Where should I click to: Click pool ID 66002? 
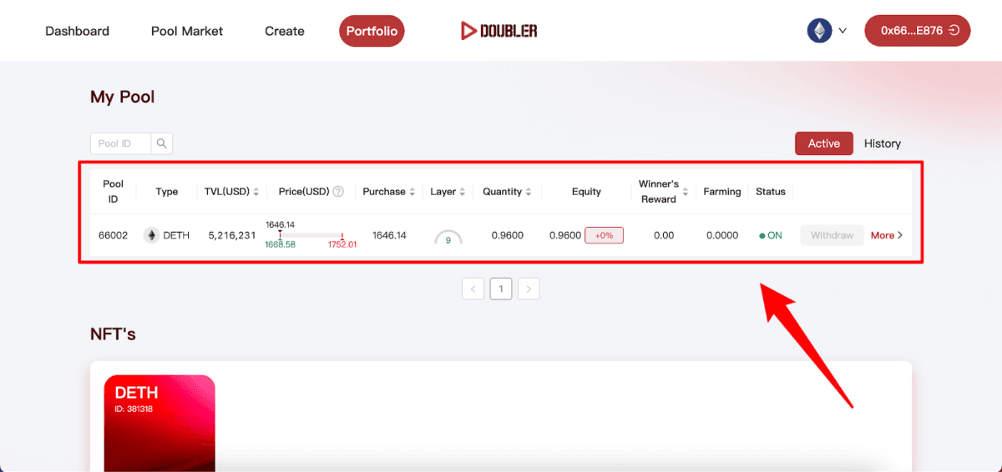point(113,235)
